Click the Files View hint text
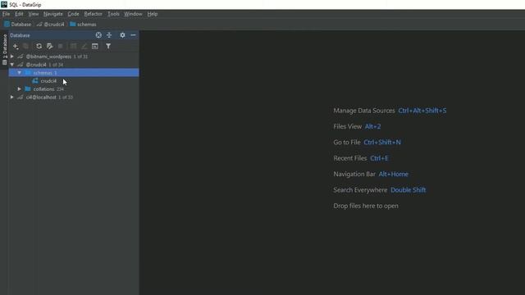This screenshot has height=295, width=525. point(348,126)
